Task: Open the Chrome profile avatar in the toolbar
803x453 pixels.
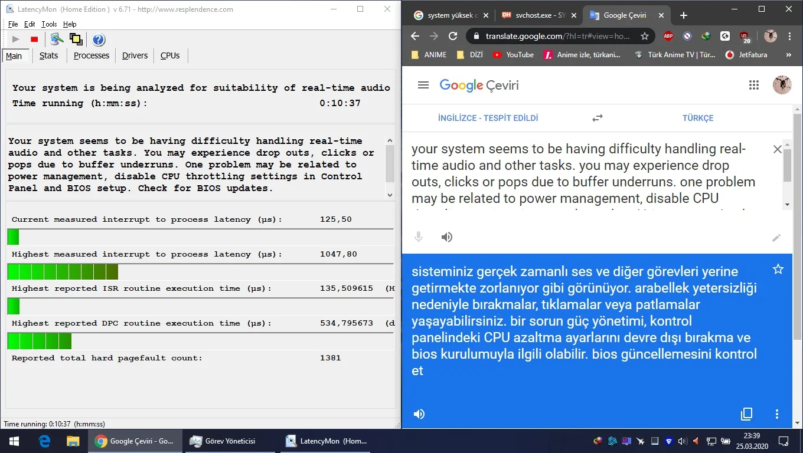Action: (770, 36)
